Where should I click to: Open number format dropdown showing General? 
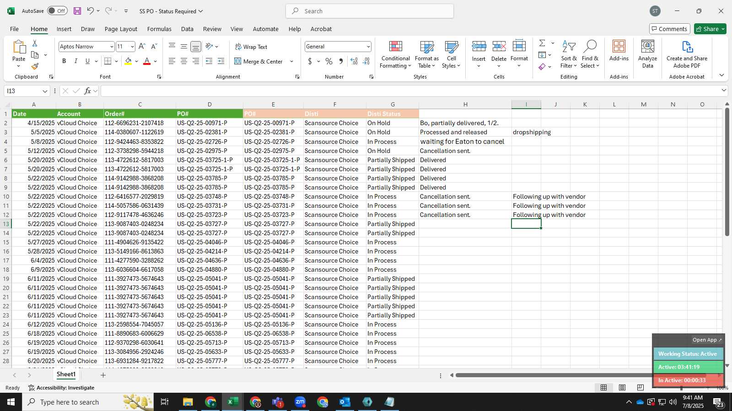pyautogui.click(x=368, y=47)
